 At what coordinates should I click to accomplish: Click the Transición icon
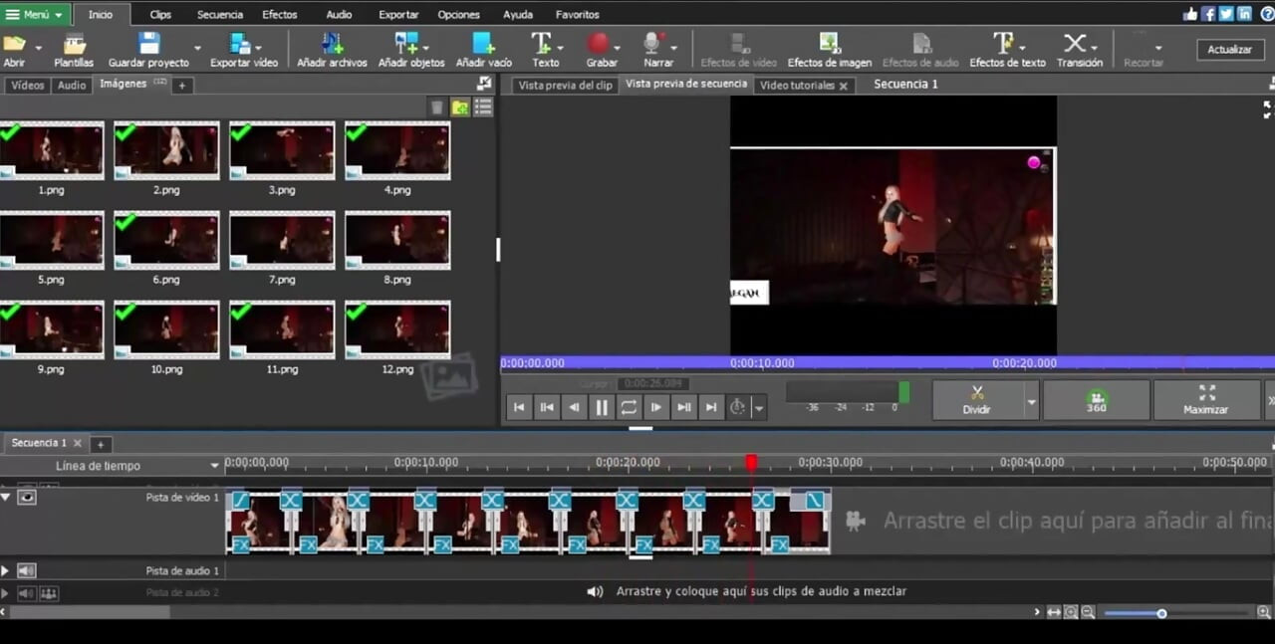pos(1075,44)
